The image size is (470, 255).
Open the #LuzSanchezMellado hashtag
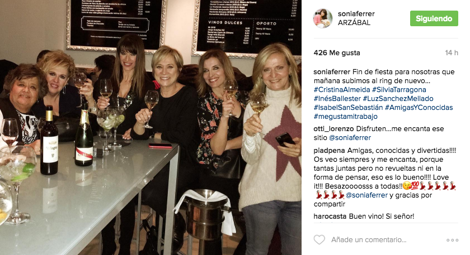pos(398,99)
